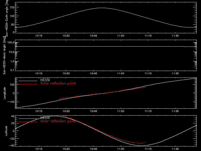The image size is (201, 151).
Task: Click "10:15" time label under Earth angle plot
Action: click(39, 36)
